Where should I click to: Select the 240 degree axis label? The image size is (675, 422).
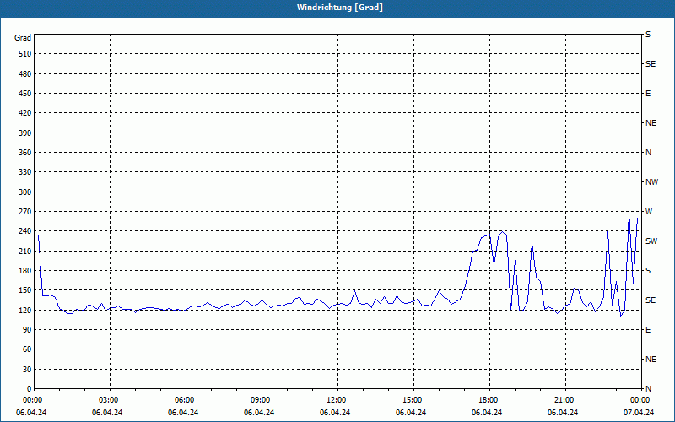pyautogui.click(x=24, y=231)
